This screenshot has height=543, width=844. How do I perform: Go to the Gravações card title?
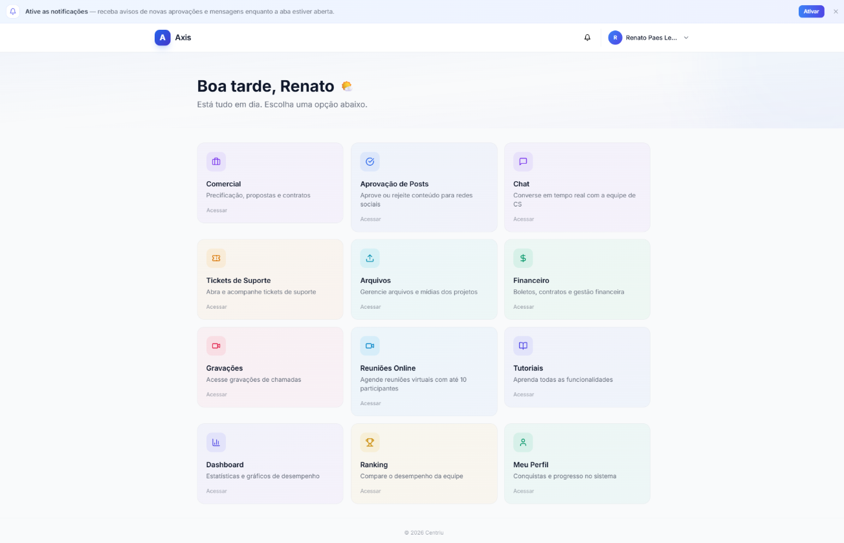(x=225, y=368)
